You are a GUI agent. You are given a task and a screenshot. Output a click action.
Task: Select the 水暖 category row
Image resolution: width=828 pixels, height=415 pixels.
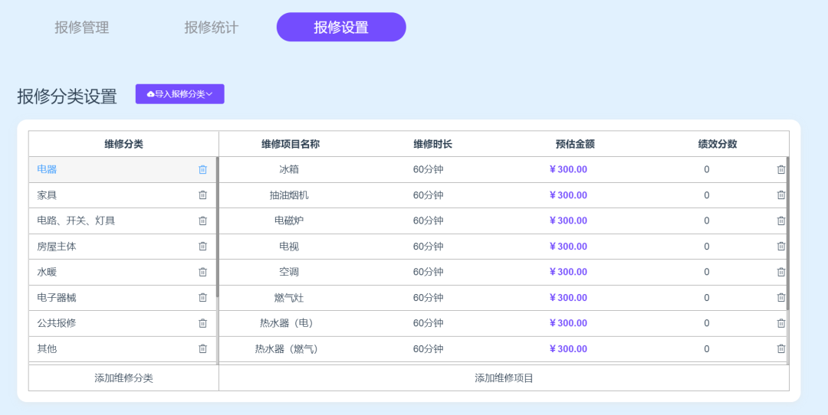(x=123, y=272)
